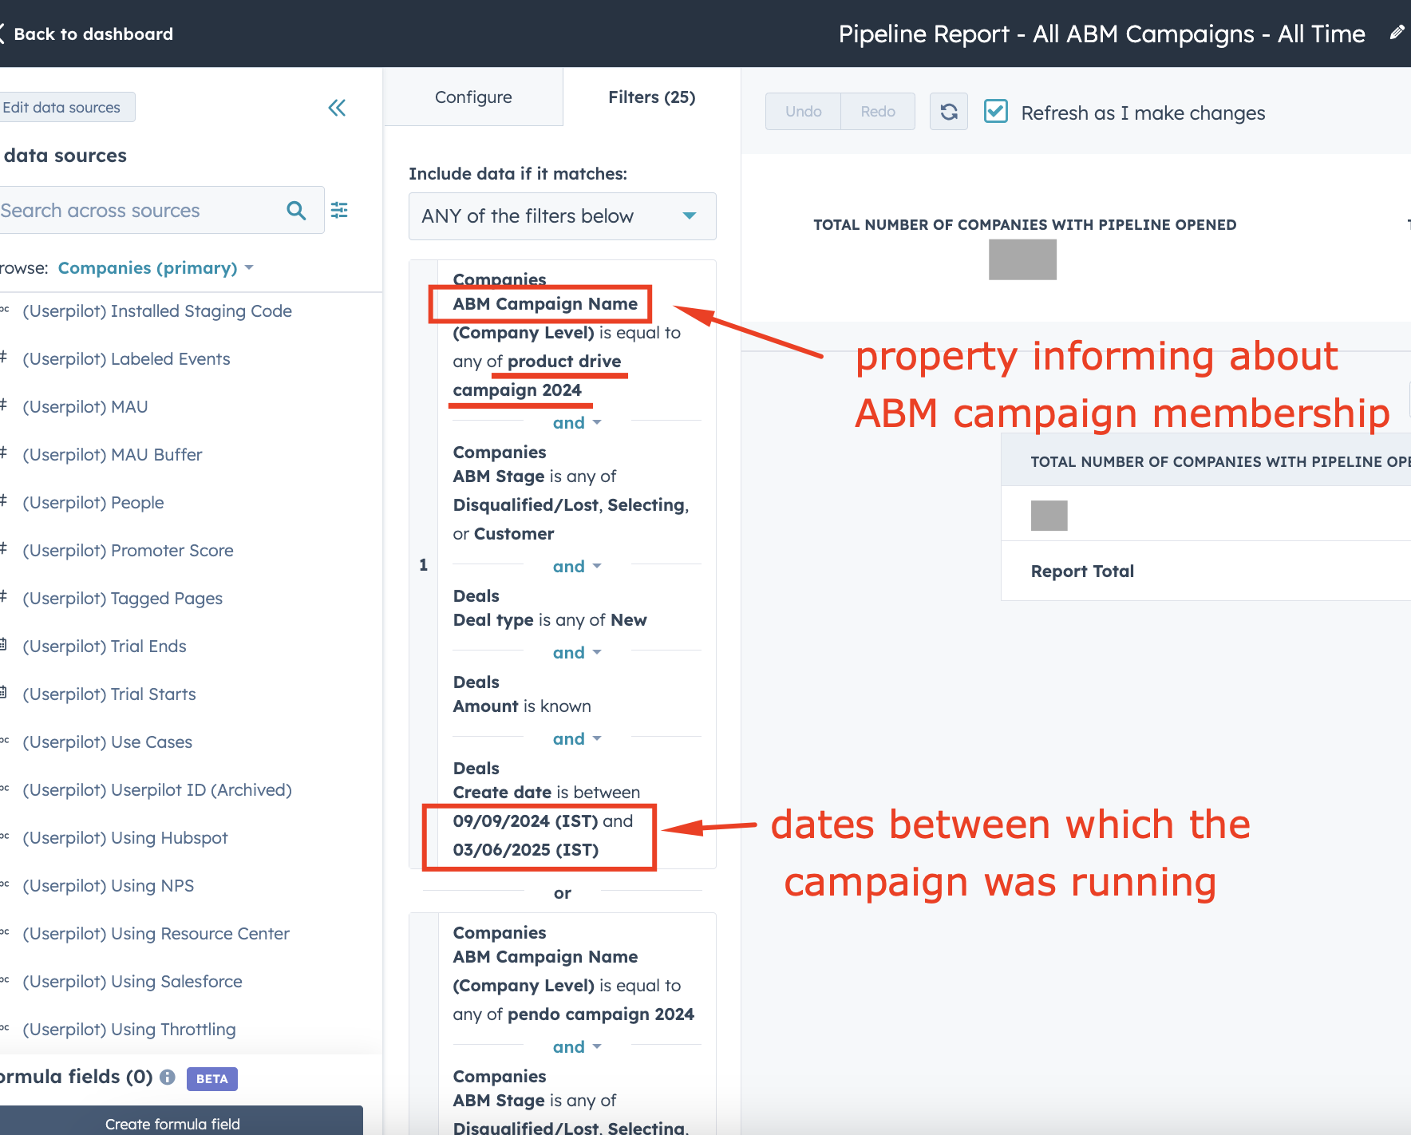Select (Userpilot) Using Resource Center property

tap(156, 934)
